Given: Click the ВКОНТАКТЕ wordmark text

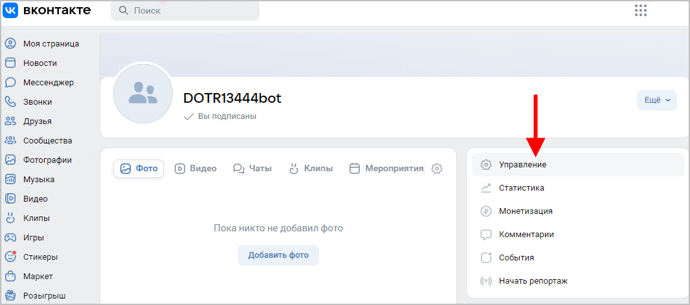Looking at the screenshot, I should [x=57, y=10].
